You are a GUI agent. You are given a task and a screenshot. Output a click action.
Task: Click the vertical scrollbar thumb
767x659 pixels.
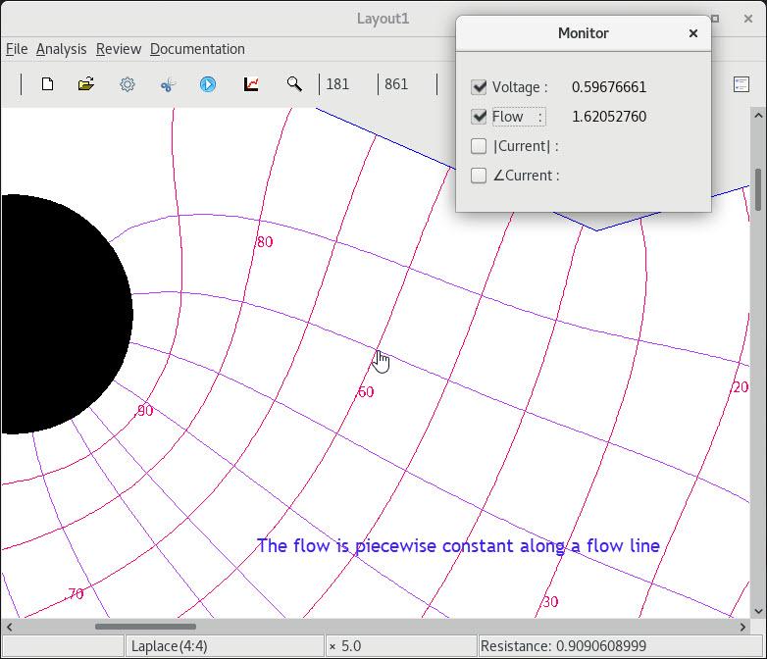click(x=758, y=189)
